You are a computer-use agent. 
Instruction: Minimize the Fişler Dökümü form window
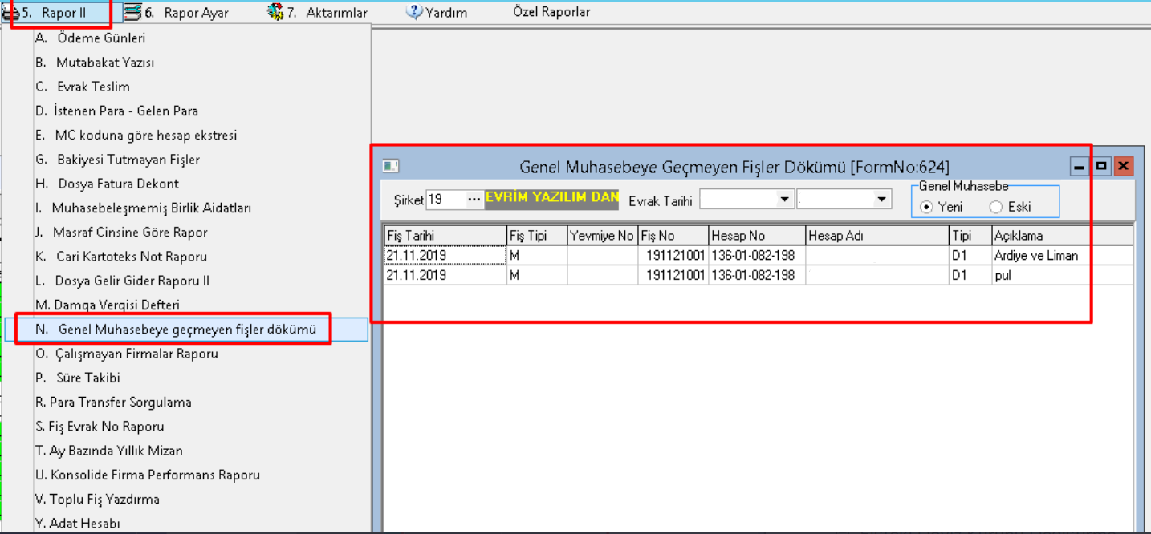(x=1080, y=167)
